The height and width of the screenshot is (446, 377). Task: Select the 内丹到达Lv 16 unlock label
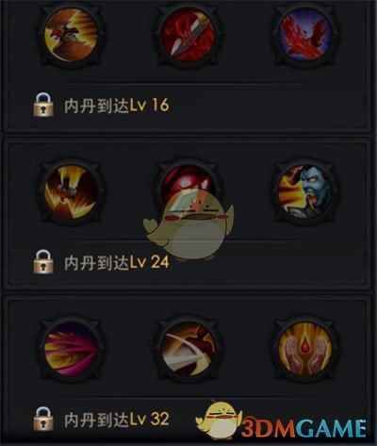tap(117, 106)
